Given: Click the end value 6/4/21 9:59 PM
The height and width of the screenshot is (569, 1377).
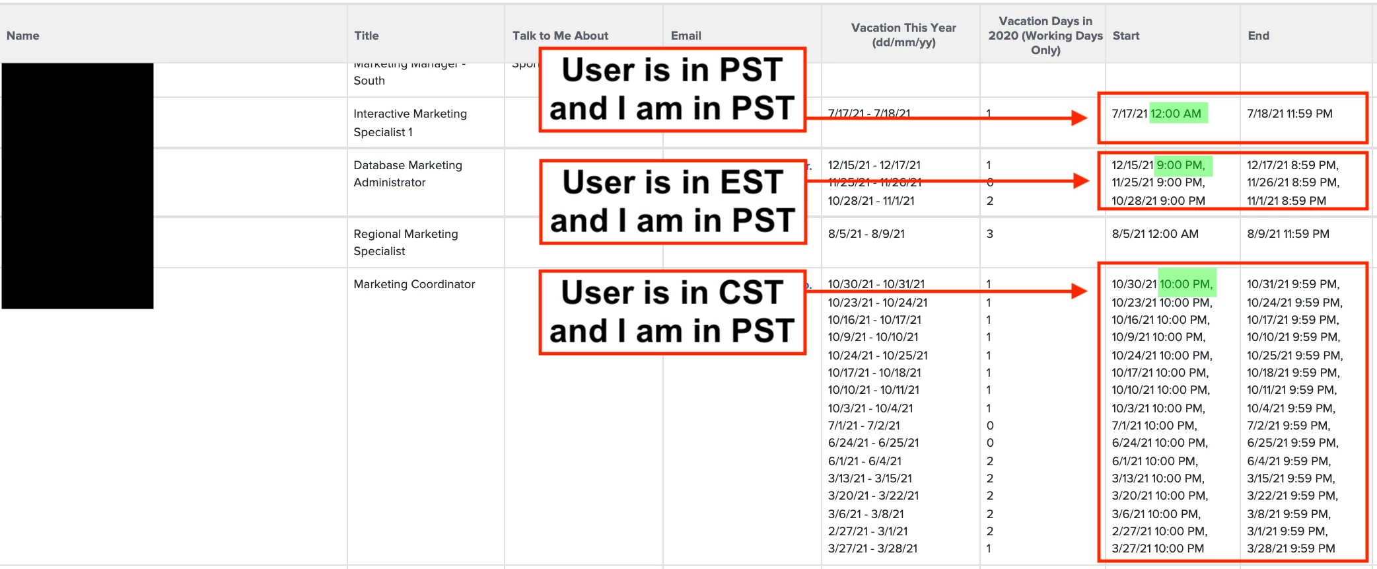Looking at the screenshot, I should (x=1289, y=461).
